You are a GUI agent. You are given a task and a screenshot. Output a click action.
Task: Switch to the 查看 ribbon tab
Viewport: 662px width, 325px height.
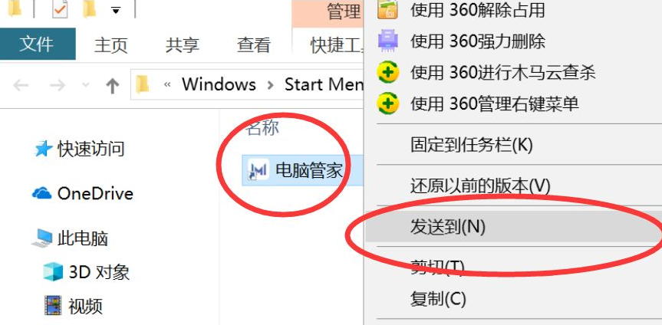pyautogui.click(x=253, y=44)
